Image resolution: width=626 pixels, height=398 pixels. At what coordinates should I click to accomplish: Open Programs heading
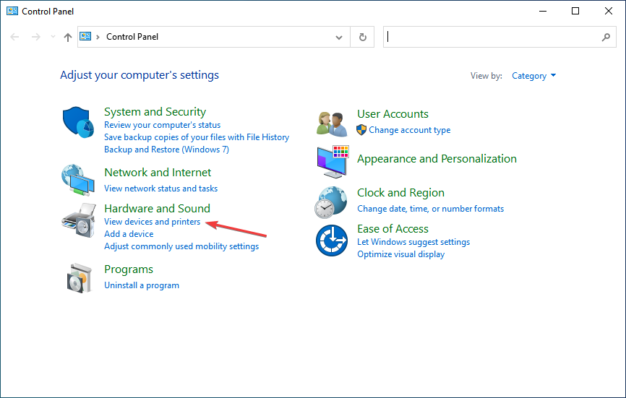click(129, 269)
